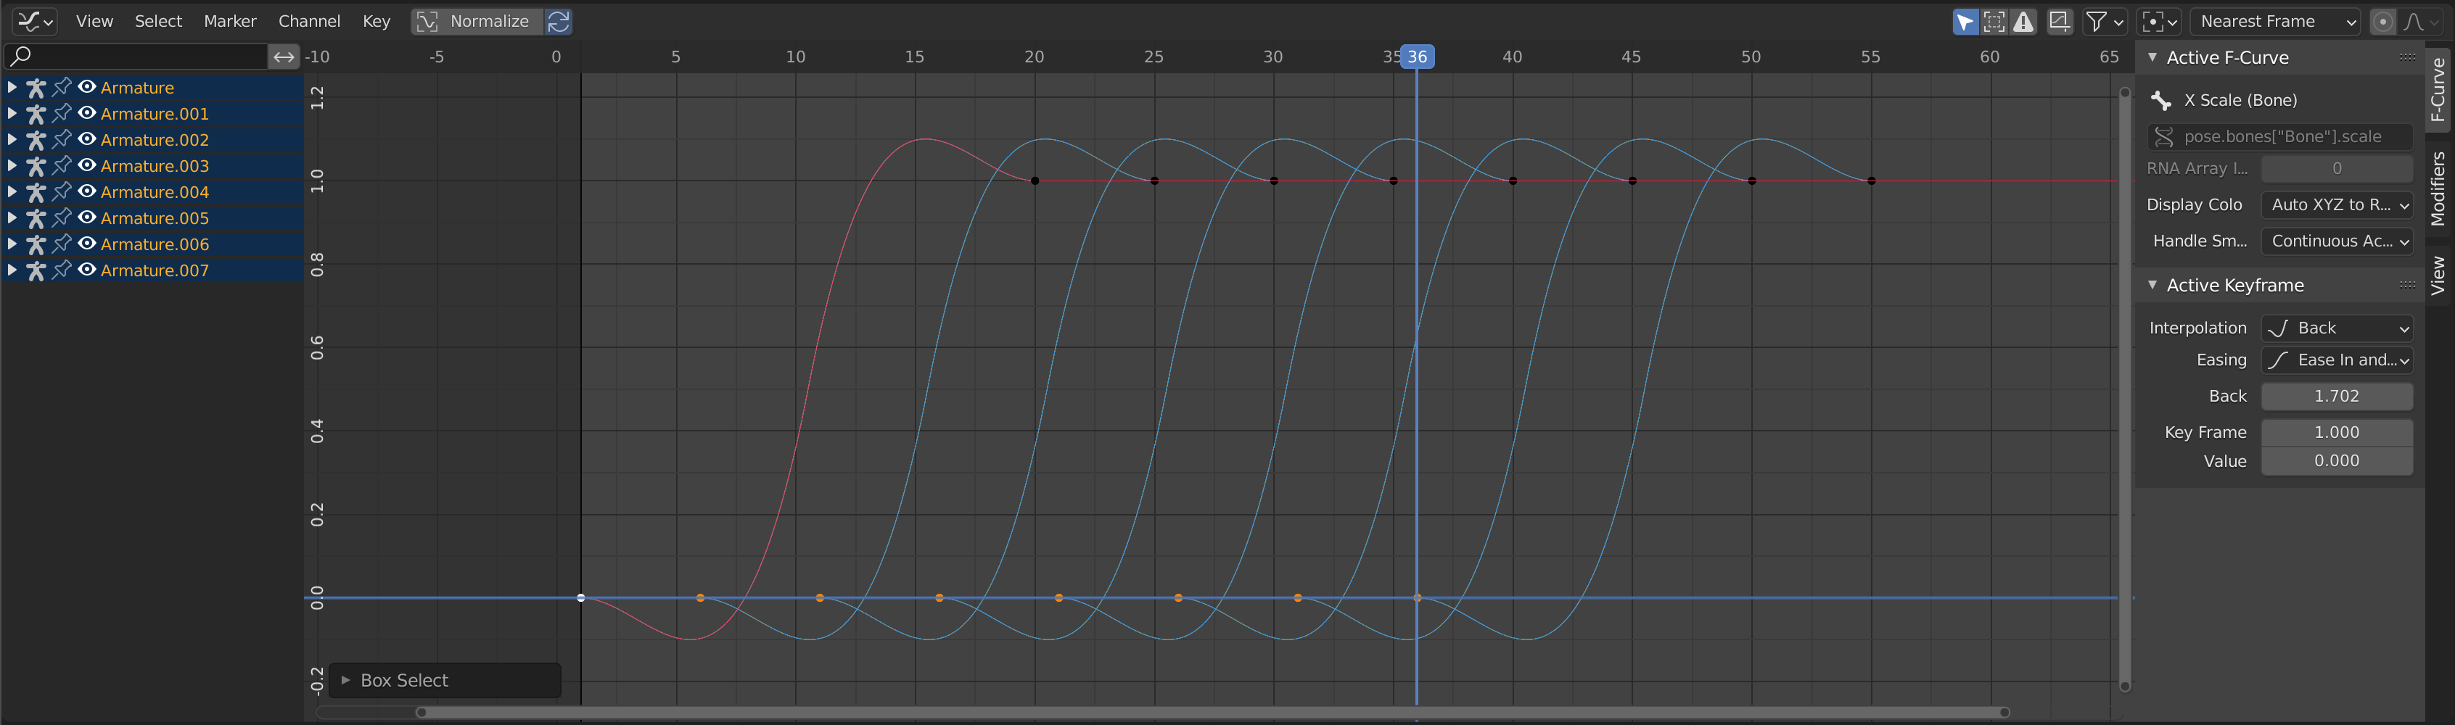2455x725 pixels.
Task: Hide Armature.007 curves via eye icon
Action: [x=87, y=270]
